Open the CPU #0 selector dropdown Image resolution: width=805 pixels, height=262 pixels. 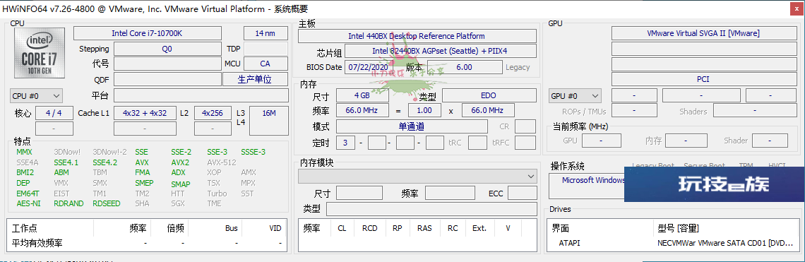pos(36,96)
